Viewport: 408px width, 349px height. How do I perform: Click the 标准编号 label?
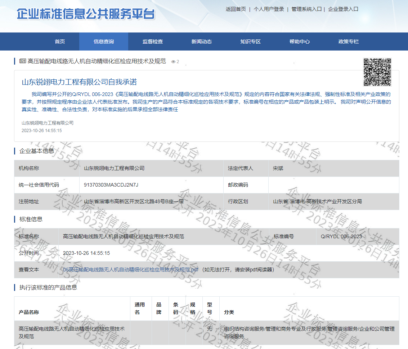[284, 236]
